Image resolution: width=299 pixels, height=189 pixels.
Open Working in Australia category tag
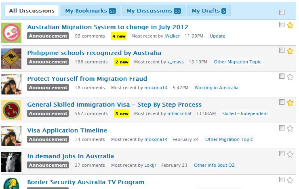217,88
